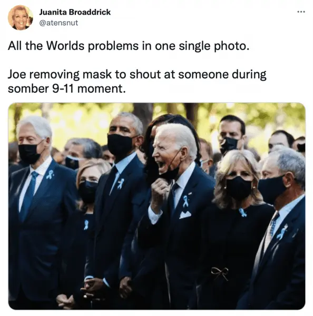Click the patterned tie of the man in dark blue mask
313x316 pixels.
coord(274,224)
